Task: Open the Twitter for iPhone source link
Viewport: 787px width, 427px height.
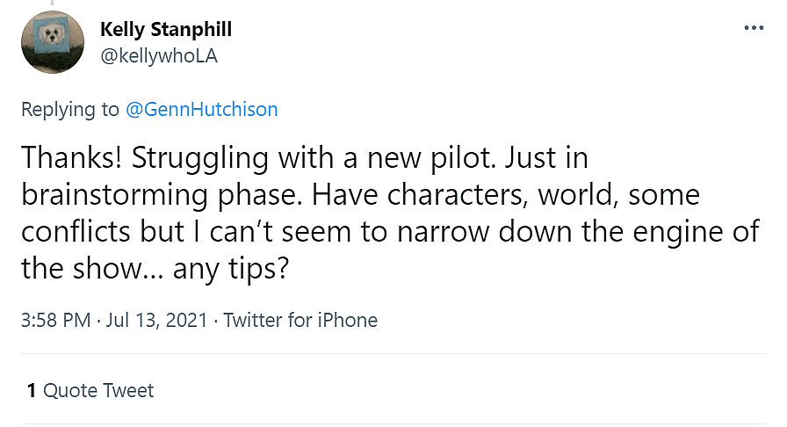Action: 300,320
